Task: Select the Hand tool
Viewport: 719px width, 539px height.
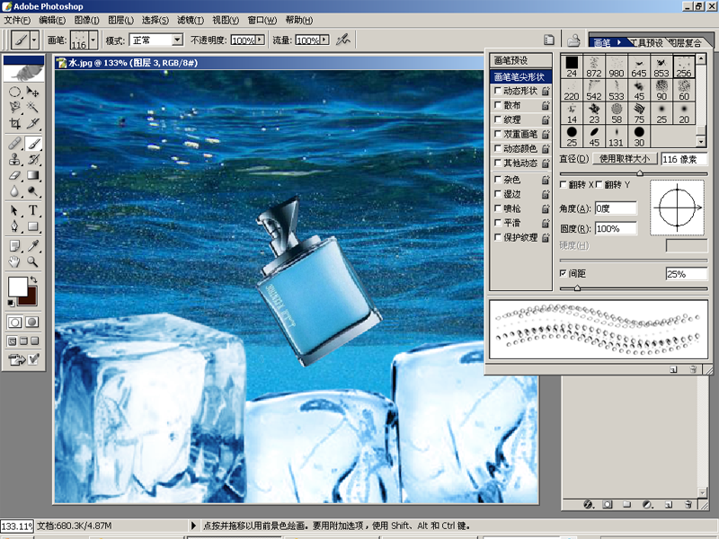Action: (14, 261)
